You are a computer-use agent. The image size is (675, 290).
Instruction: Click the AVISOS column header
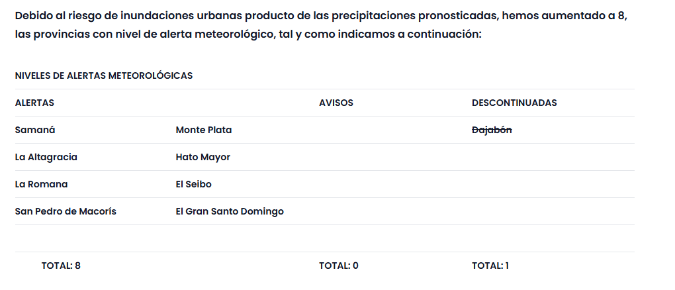(336, 103)
